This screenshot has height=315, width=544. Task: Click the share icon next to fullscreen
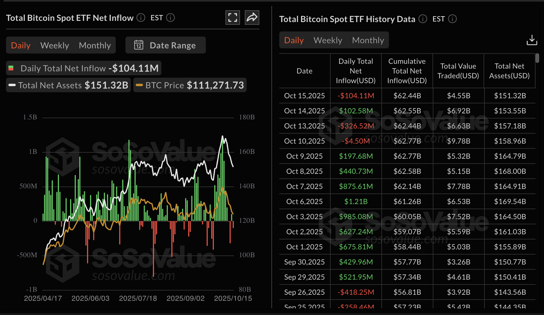coord(252,18)
